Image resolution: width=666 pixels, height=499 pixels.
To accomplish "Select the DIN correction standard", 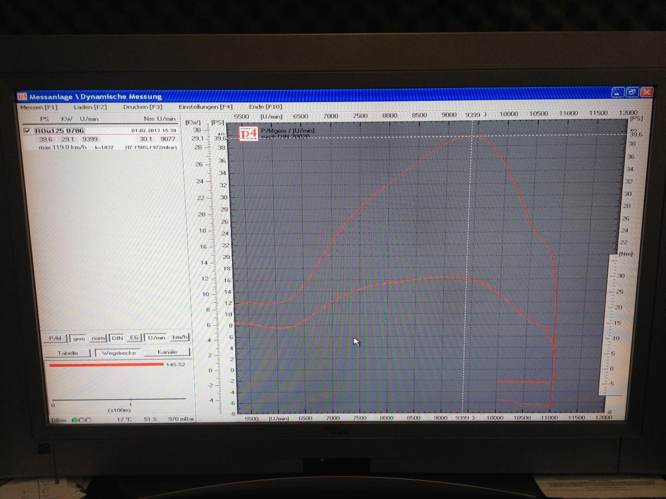I will pyautogui.click(x=117, y=338).
